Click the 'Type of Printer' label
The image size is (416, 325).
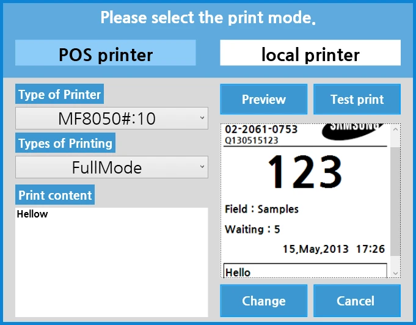pos(59,94)
